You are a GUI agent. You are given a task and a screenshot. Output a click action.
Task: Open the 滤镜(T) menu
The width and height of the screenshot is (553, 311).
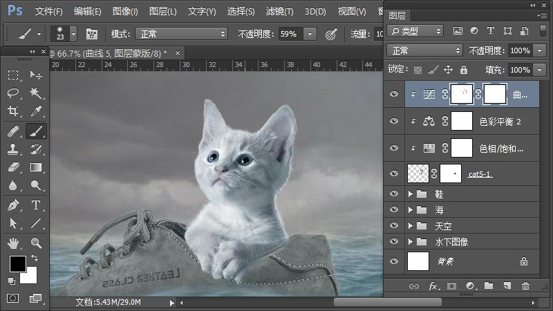(280, 11)
